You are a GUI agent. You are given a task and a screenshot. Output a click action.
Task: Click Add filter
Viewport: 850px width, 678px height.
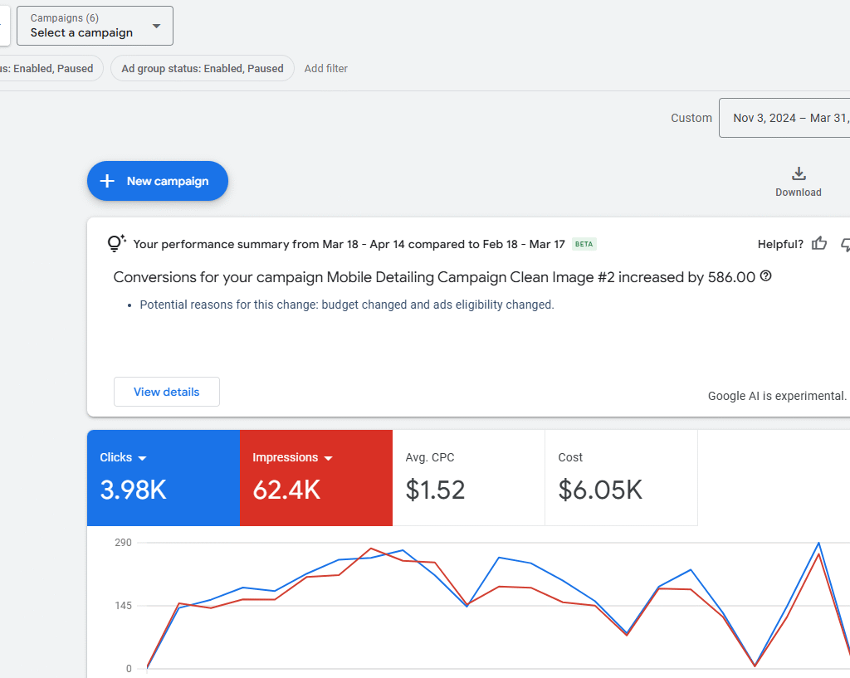tap(325, 69)
